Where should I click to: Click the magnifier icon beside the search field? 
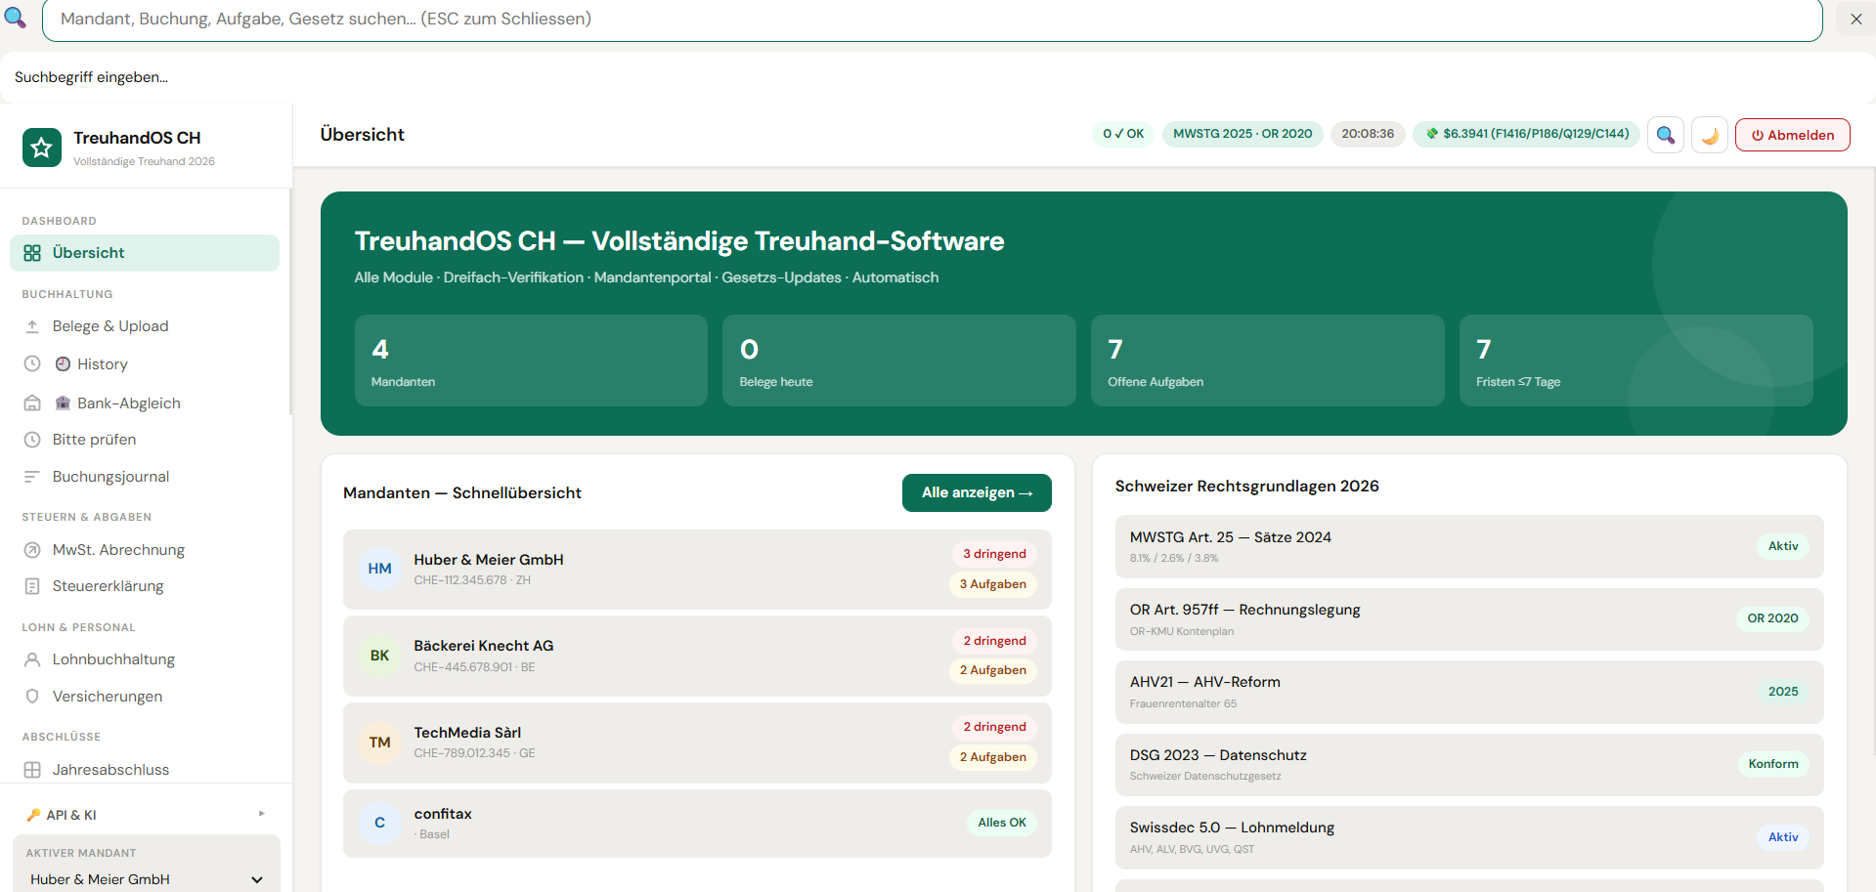click(x=16, y=19)
